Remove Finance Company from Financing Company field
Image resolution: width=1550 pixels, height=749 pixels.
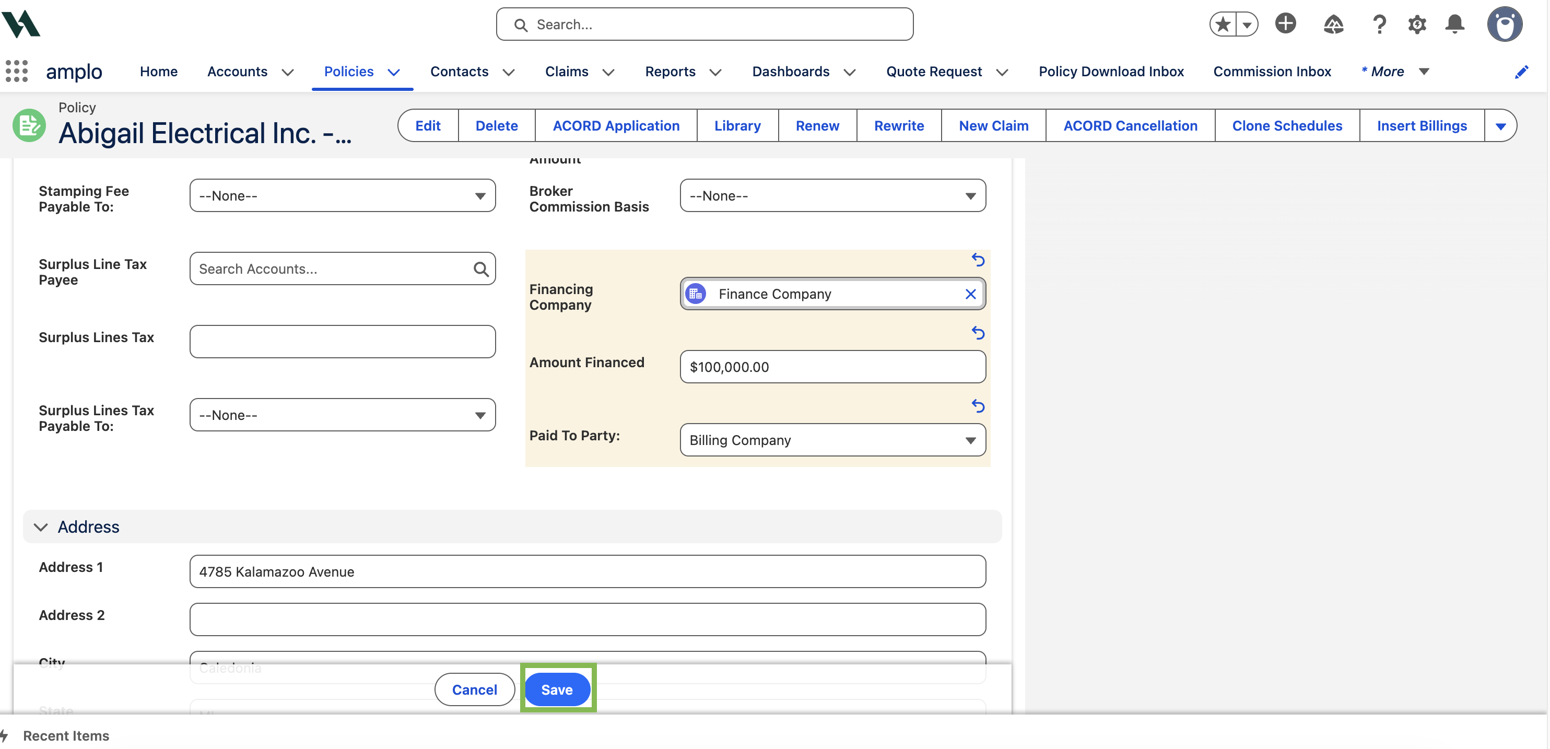pyautogui.click(x=970, y=294)
